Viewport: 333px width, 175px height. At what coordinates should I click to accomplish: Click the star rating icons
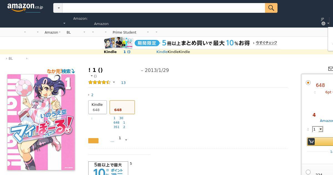99,82
